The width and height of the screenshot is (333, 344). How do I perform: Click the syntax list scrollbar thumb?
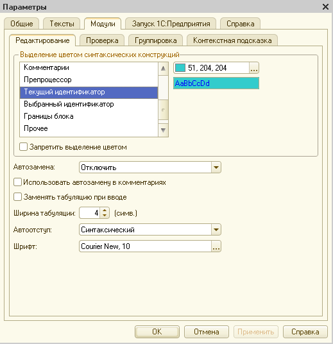coord(163,109)
